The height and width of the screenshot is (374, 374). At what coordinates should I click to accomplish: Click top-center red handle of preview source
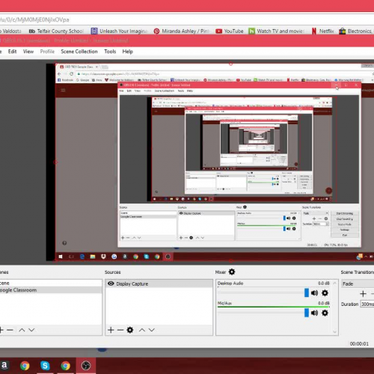click(x=230, y=64)
